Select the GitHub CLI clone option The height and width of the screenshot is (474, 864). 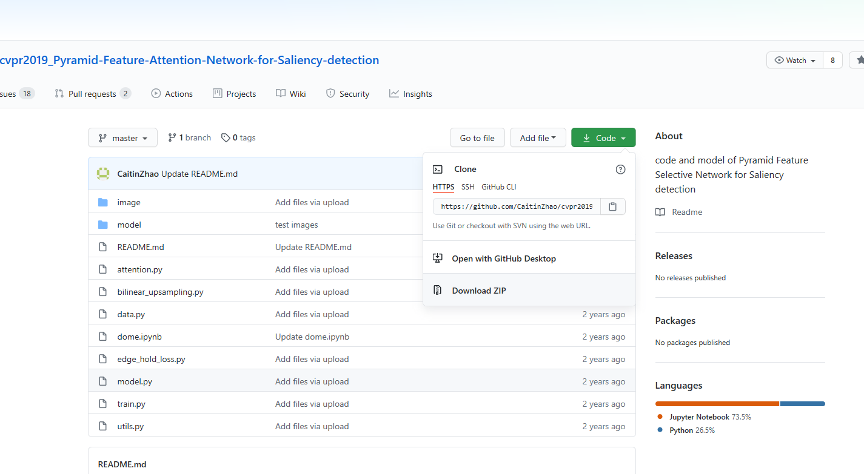pos(499,187)
